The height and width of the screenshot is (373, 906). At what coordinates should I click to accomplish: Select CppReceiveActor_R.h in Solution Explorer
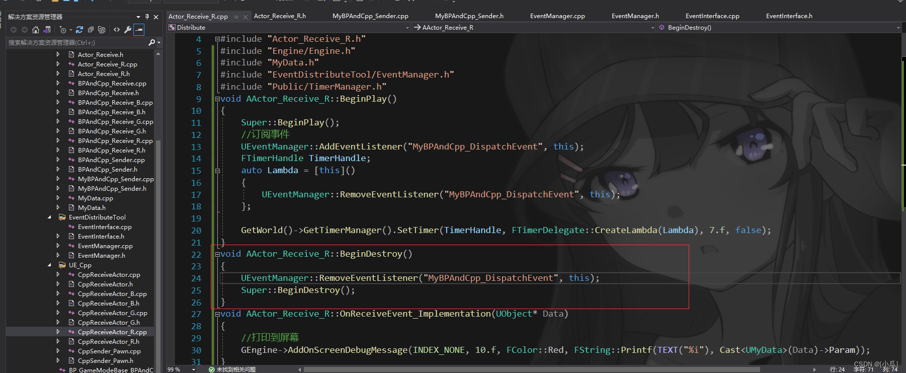pyautogui.click(x=109, y=342)
